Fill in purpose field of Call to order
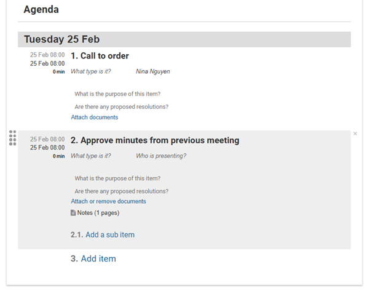Screen dimensions: 372x291 tap(117, 94)
